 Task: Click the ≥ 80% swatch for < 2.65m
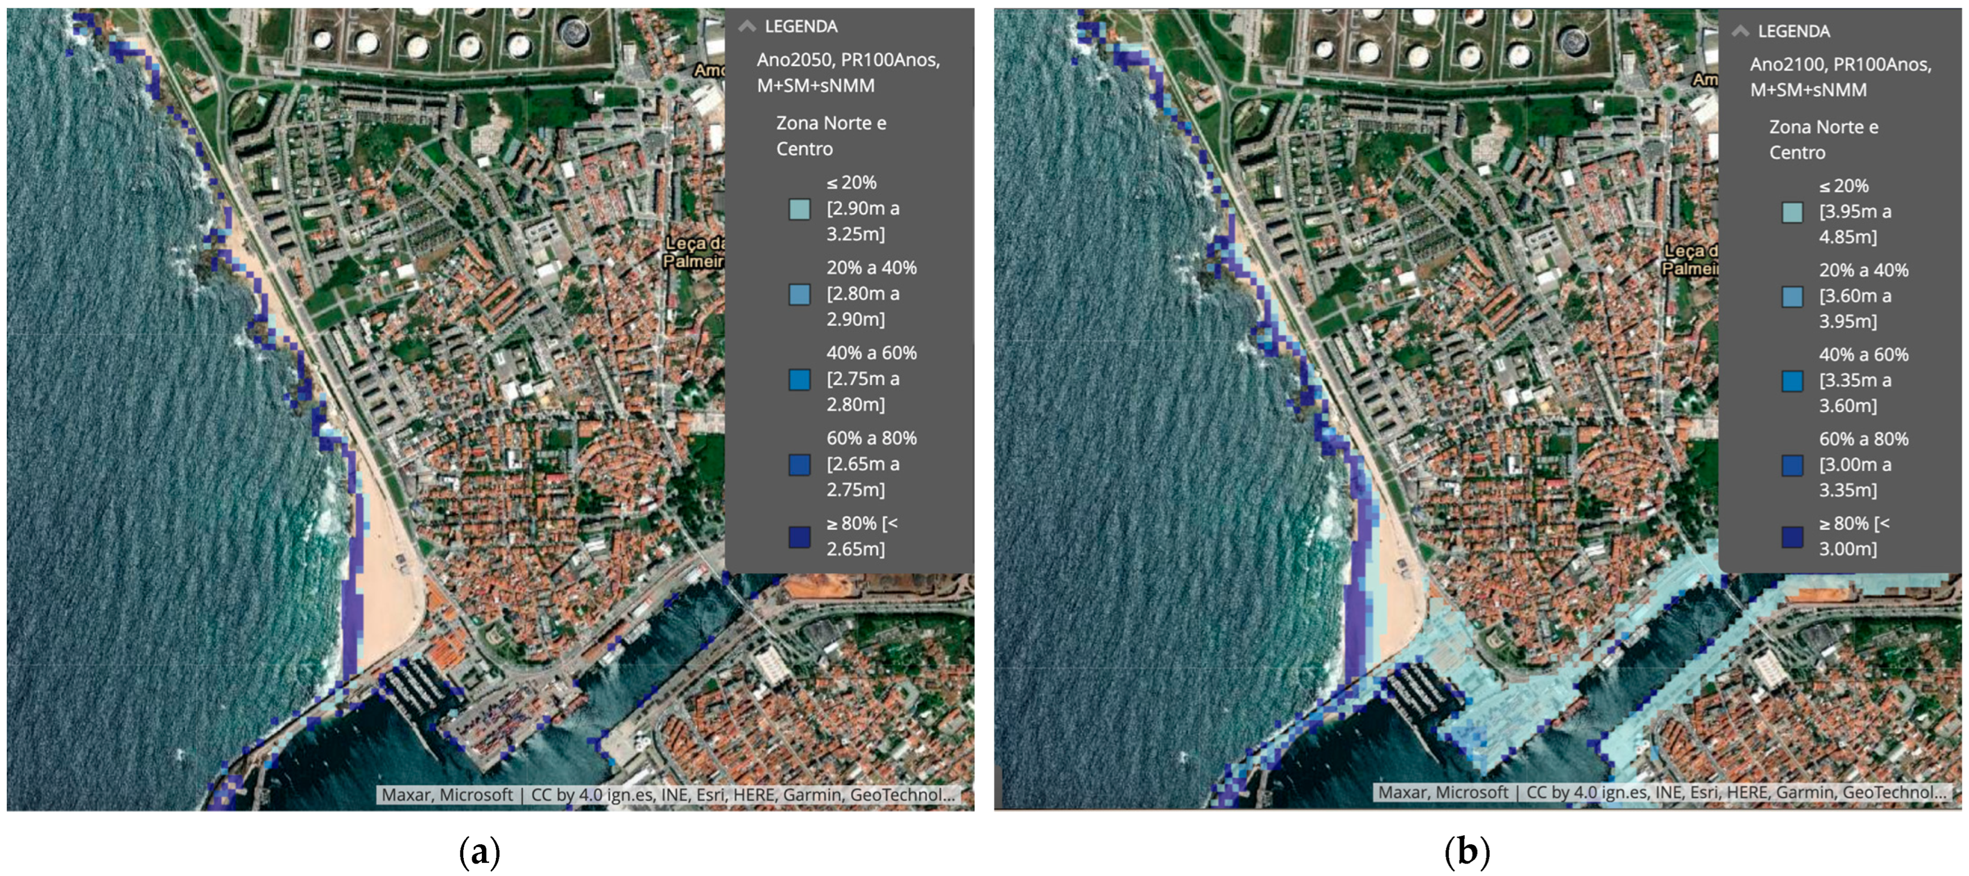799,536
